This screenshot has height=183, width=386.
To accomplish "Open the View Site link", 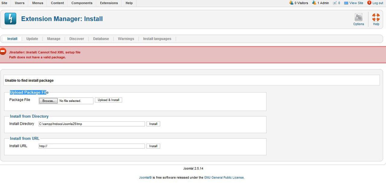I will pyautogui.click(x=356, y=3).
